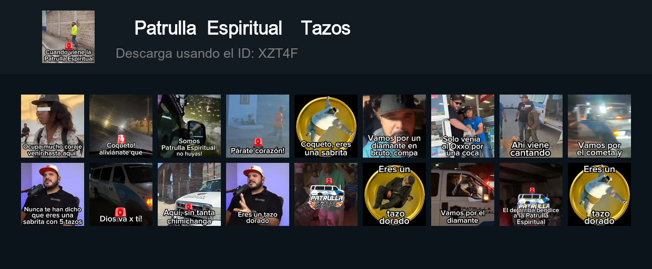The height and width of the screenshot is (269, 652).
Task: Click the Patrulla Espiritual van logo sticker
Action: tap(326, 194)
